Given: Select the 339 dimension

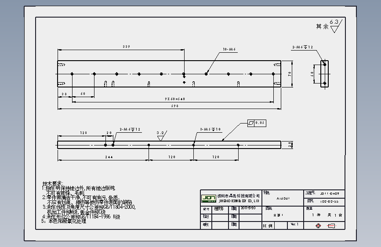Looking at the screenshot, I should coord(127,47).
